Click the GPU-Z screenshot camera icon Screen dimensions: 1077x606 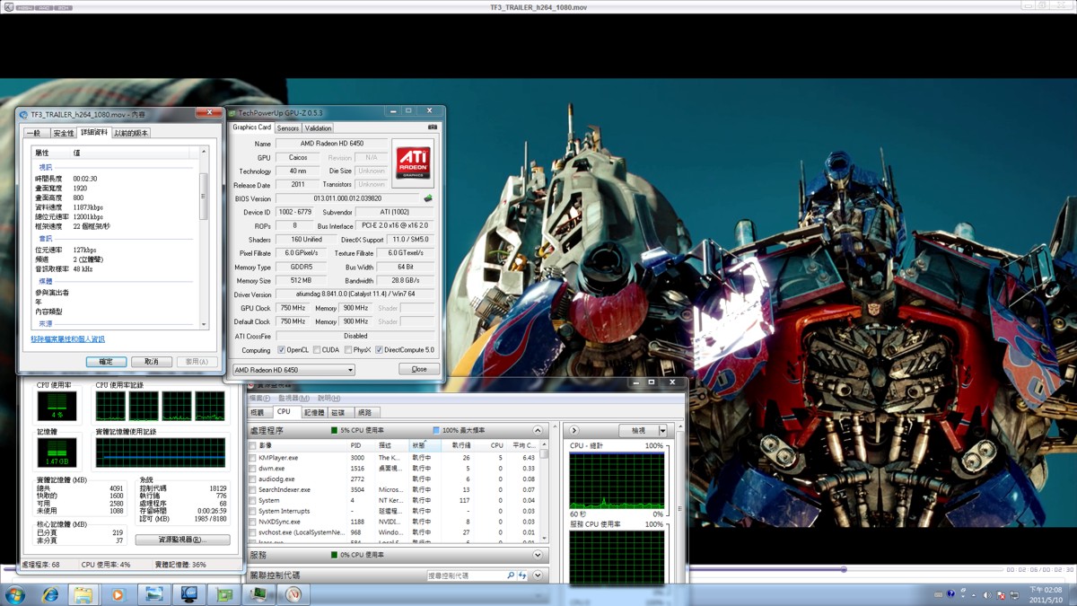[433, 128]
